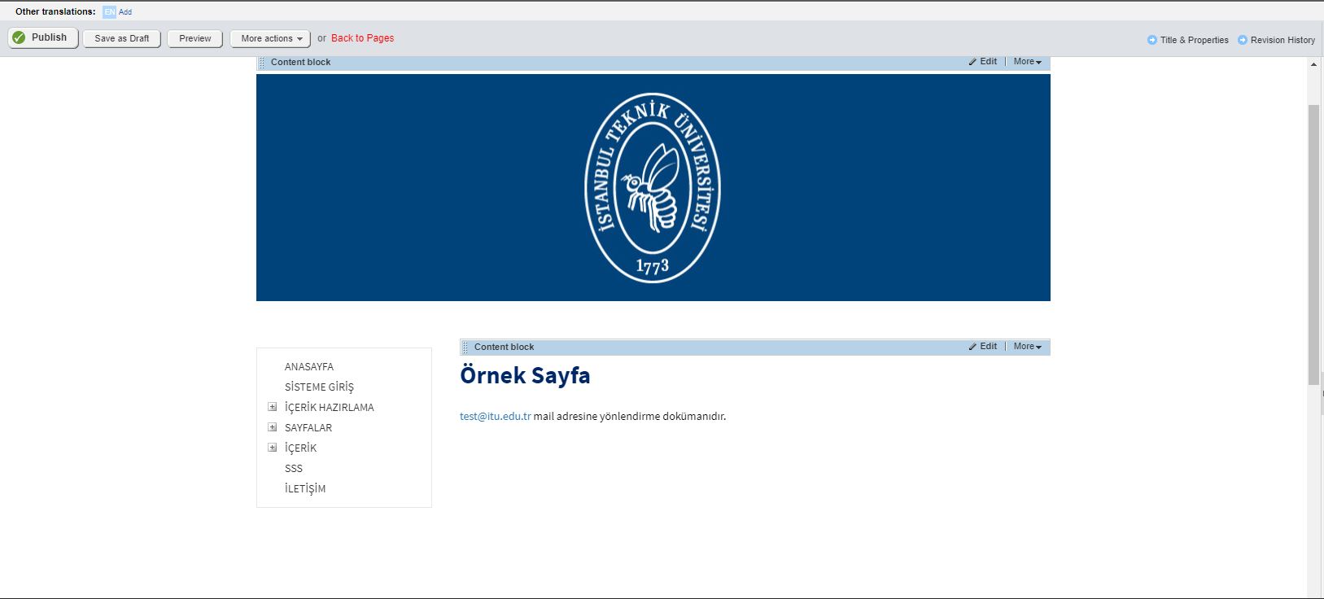Open SİSTEME GİRİŞ in the side menu
The height and width of the screenshot is (599, 1324).
[x=319, y=387]
